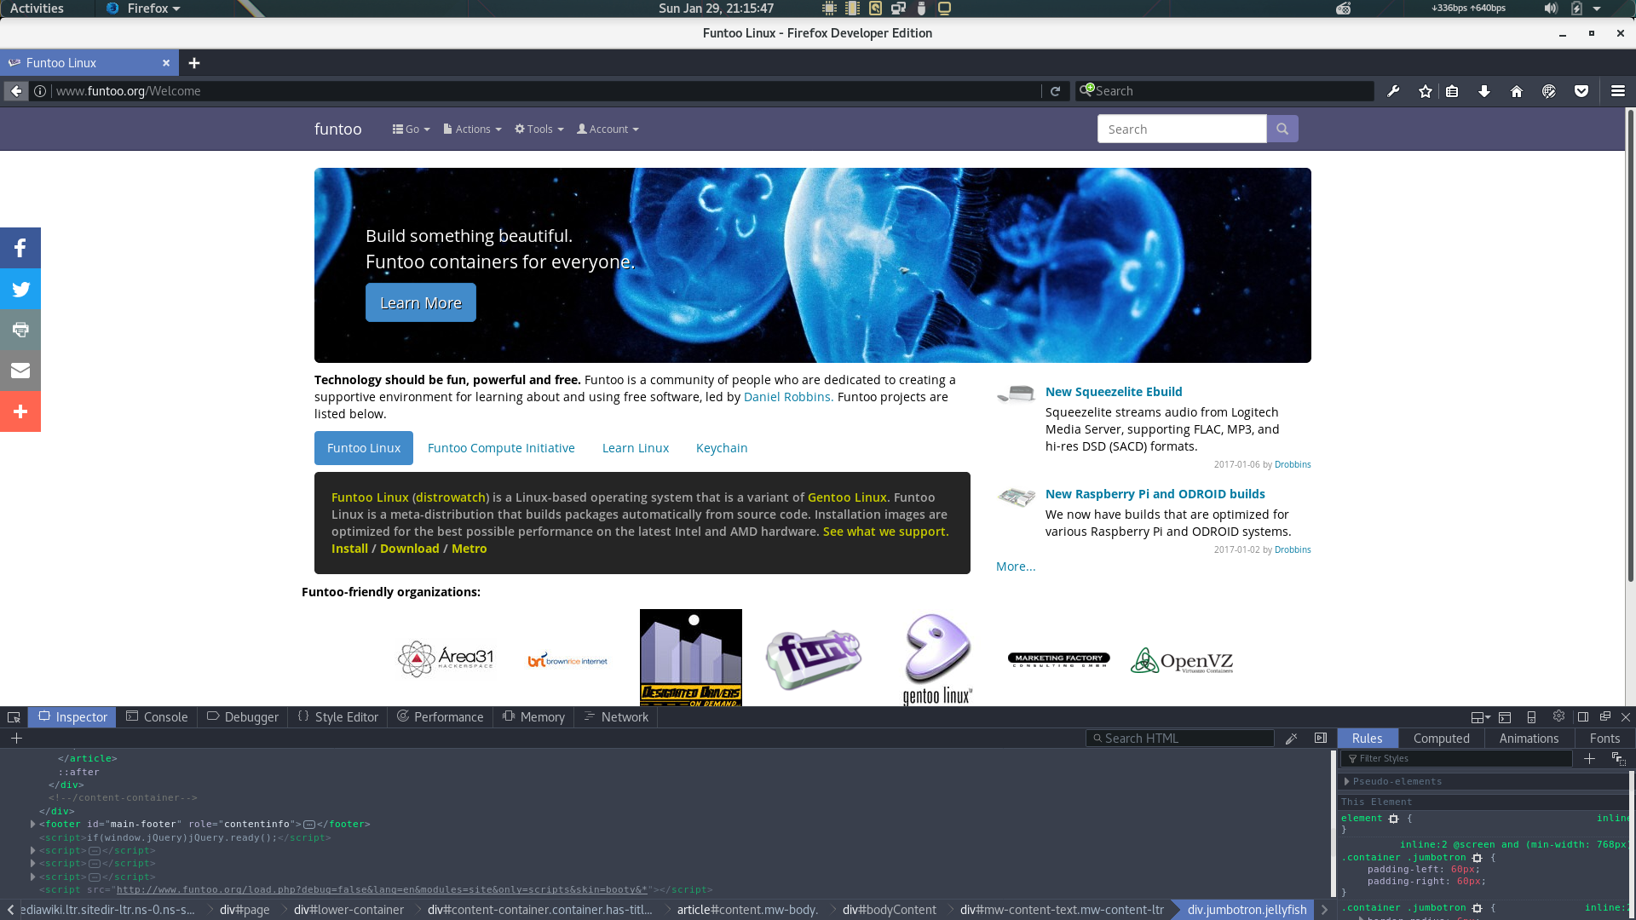Open the system status menu arrow
The width and height of the screenshot is (1636, 920).
click(x=1597, y=9)
